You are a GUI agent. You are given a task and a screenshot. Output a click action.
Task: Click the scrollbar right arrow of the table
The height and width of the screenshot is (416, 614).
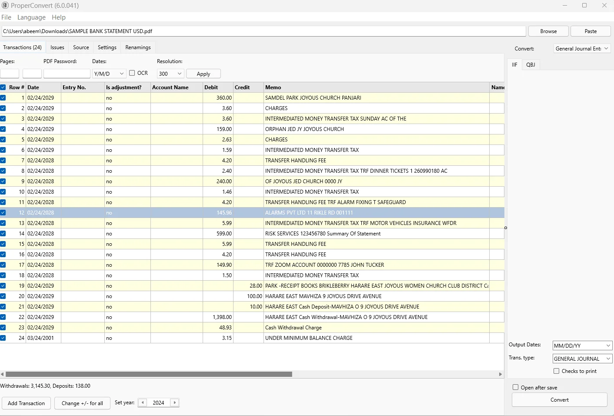click(x=501, y=374)
